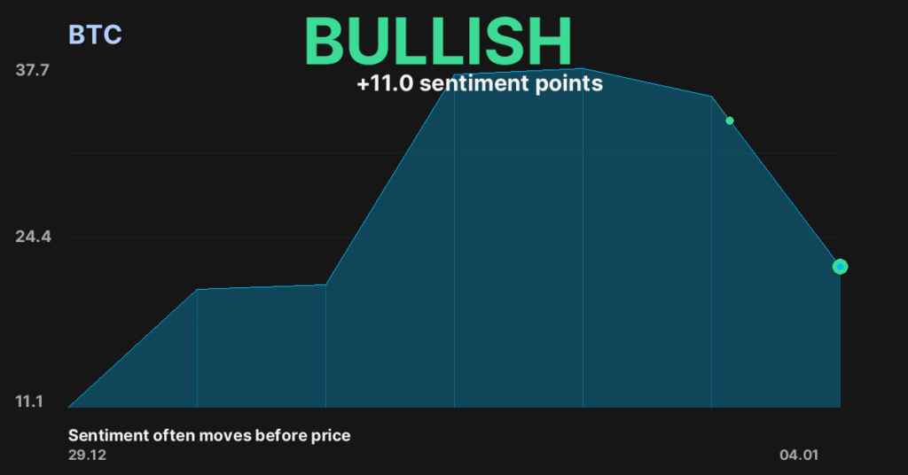This screenshot has height=475, width=908.
Task: Click the vertex where the steep rise tops out
Action: click(454, 75)
